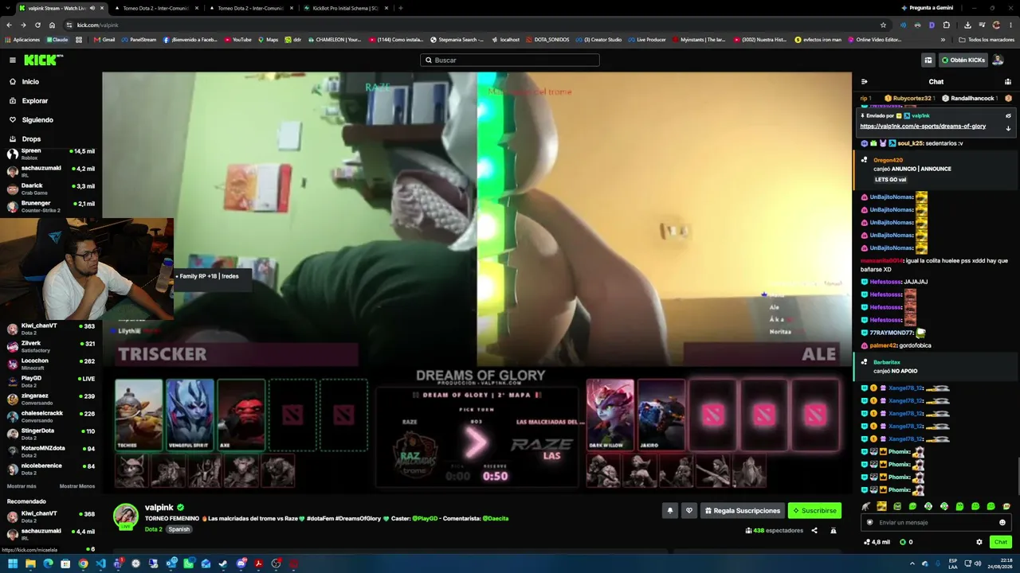Open the Dota 2 category link

tap(154, 529)
